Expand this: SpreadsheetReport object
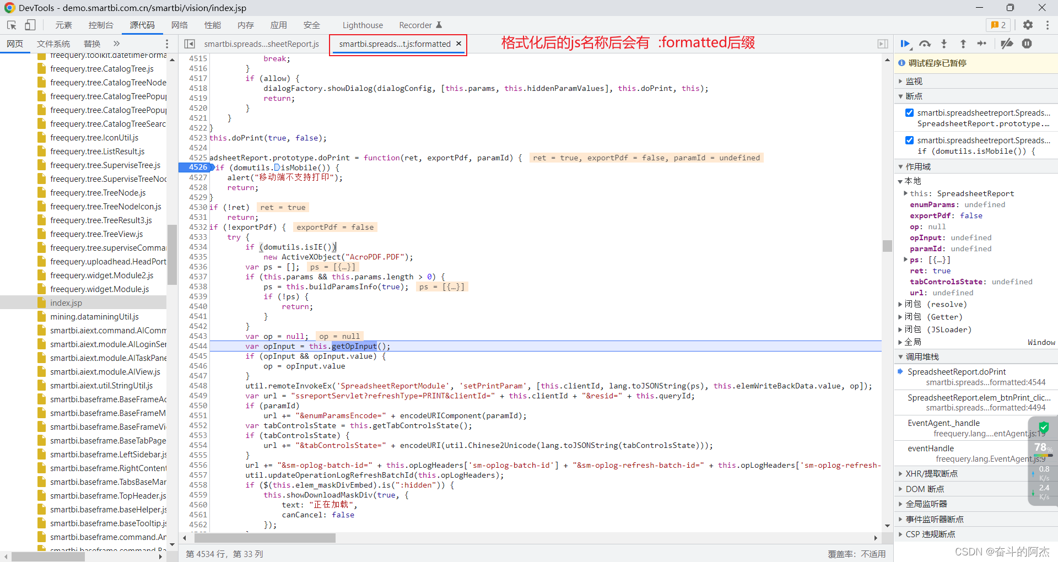This screenshot has height=562, width=1058. tap(905, 193)
